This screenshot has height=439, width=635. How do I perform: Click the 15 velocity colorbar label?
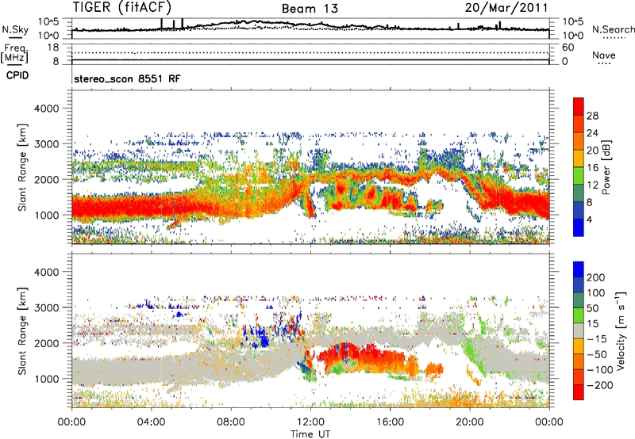pos(592,324)
